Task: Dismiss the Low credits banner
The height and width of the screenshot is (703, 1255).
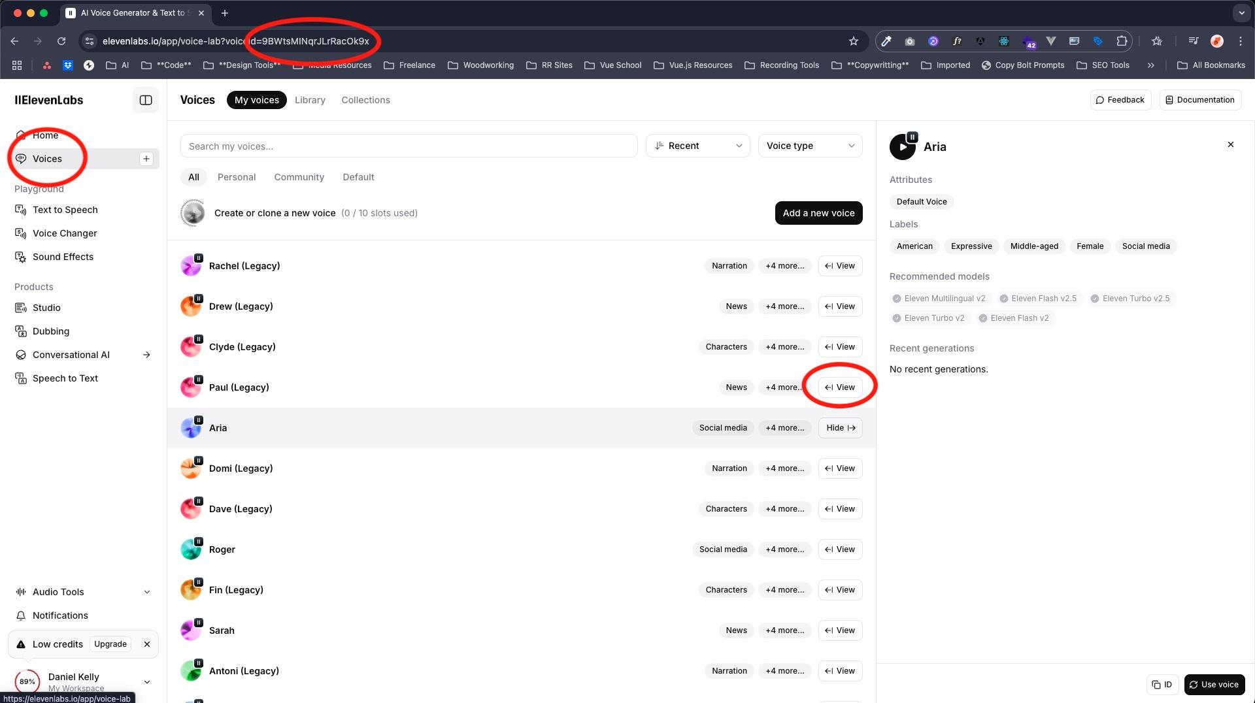Action: (x=147, y=644)
